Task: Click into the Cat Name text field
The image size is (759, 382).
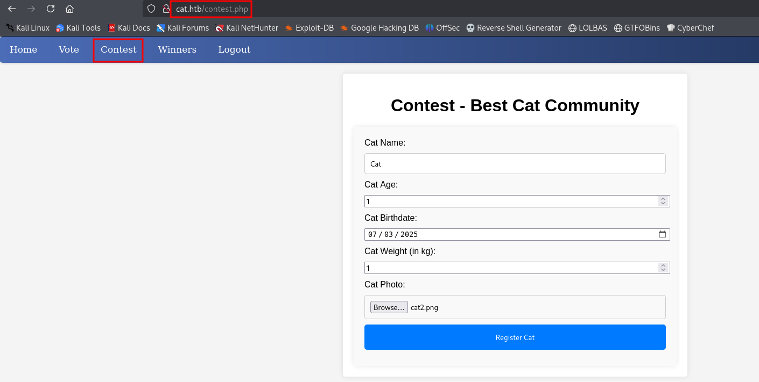Action: point(515,164)
